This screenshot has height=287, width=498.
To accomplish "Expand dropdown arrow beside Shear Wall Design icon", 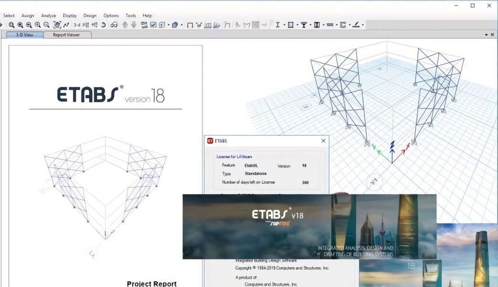I will click(x=350, y=25).
